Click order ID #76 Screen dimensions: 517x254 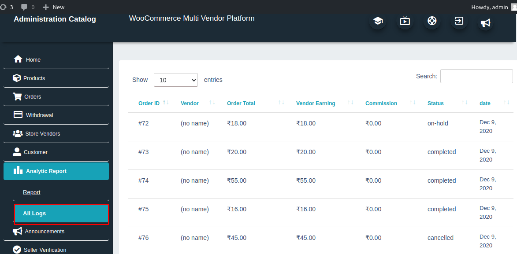[x=143, y=238]
